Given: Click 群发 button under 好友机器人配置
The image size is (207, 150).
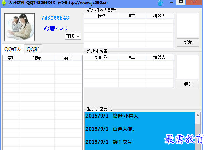Looking at the screenshot, I should tap(188, 42).
